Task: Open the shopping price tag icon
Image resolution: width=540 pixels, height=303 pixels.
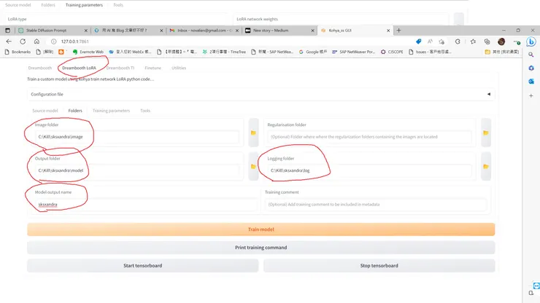Action: click(x=418, y=42)
